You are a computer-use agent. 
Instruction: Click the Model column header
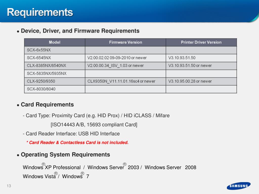[x=55, y=42]
